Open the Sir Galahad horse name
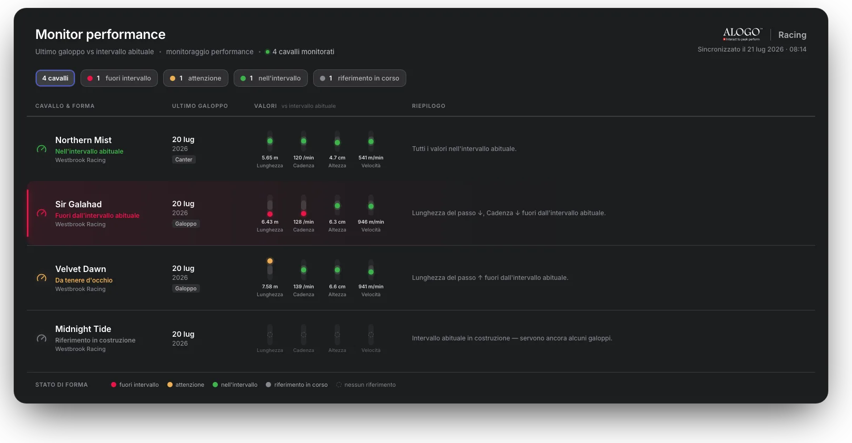The width and height of the screenshot is (852, 443). click(x=78, y=204)
